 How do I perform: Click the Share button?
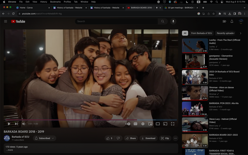tap(131, 138)
